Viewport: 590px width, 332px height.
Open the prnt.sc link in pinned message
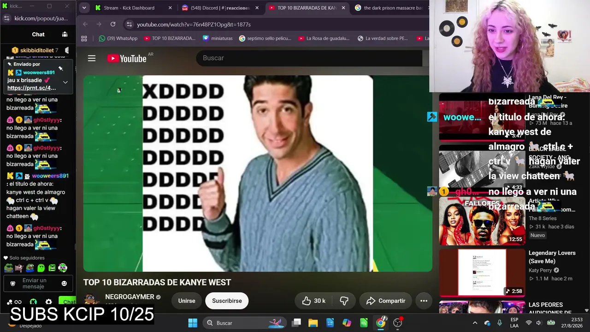tap(31, 88)
